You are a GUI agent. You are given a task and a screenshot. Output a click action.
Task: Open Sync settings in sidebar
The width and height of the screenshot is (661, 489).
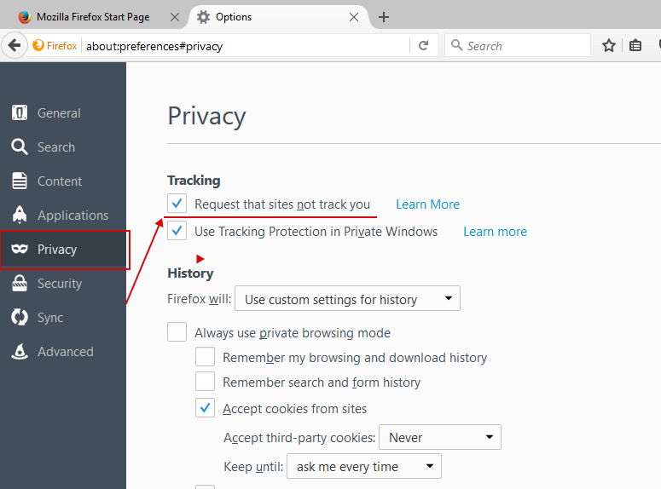coord(49,318)
